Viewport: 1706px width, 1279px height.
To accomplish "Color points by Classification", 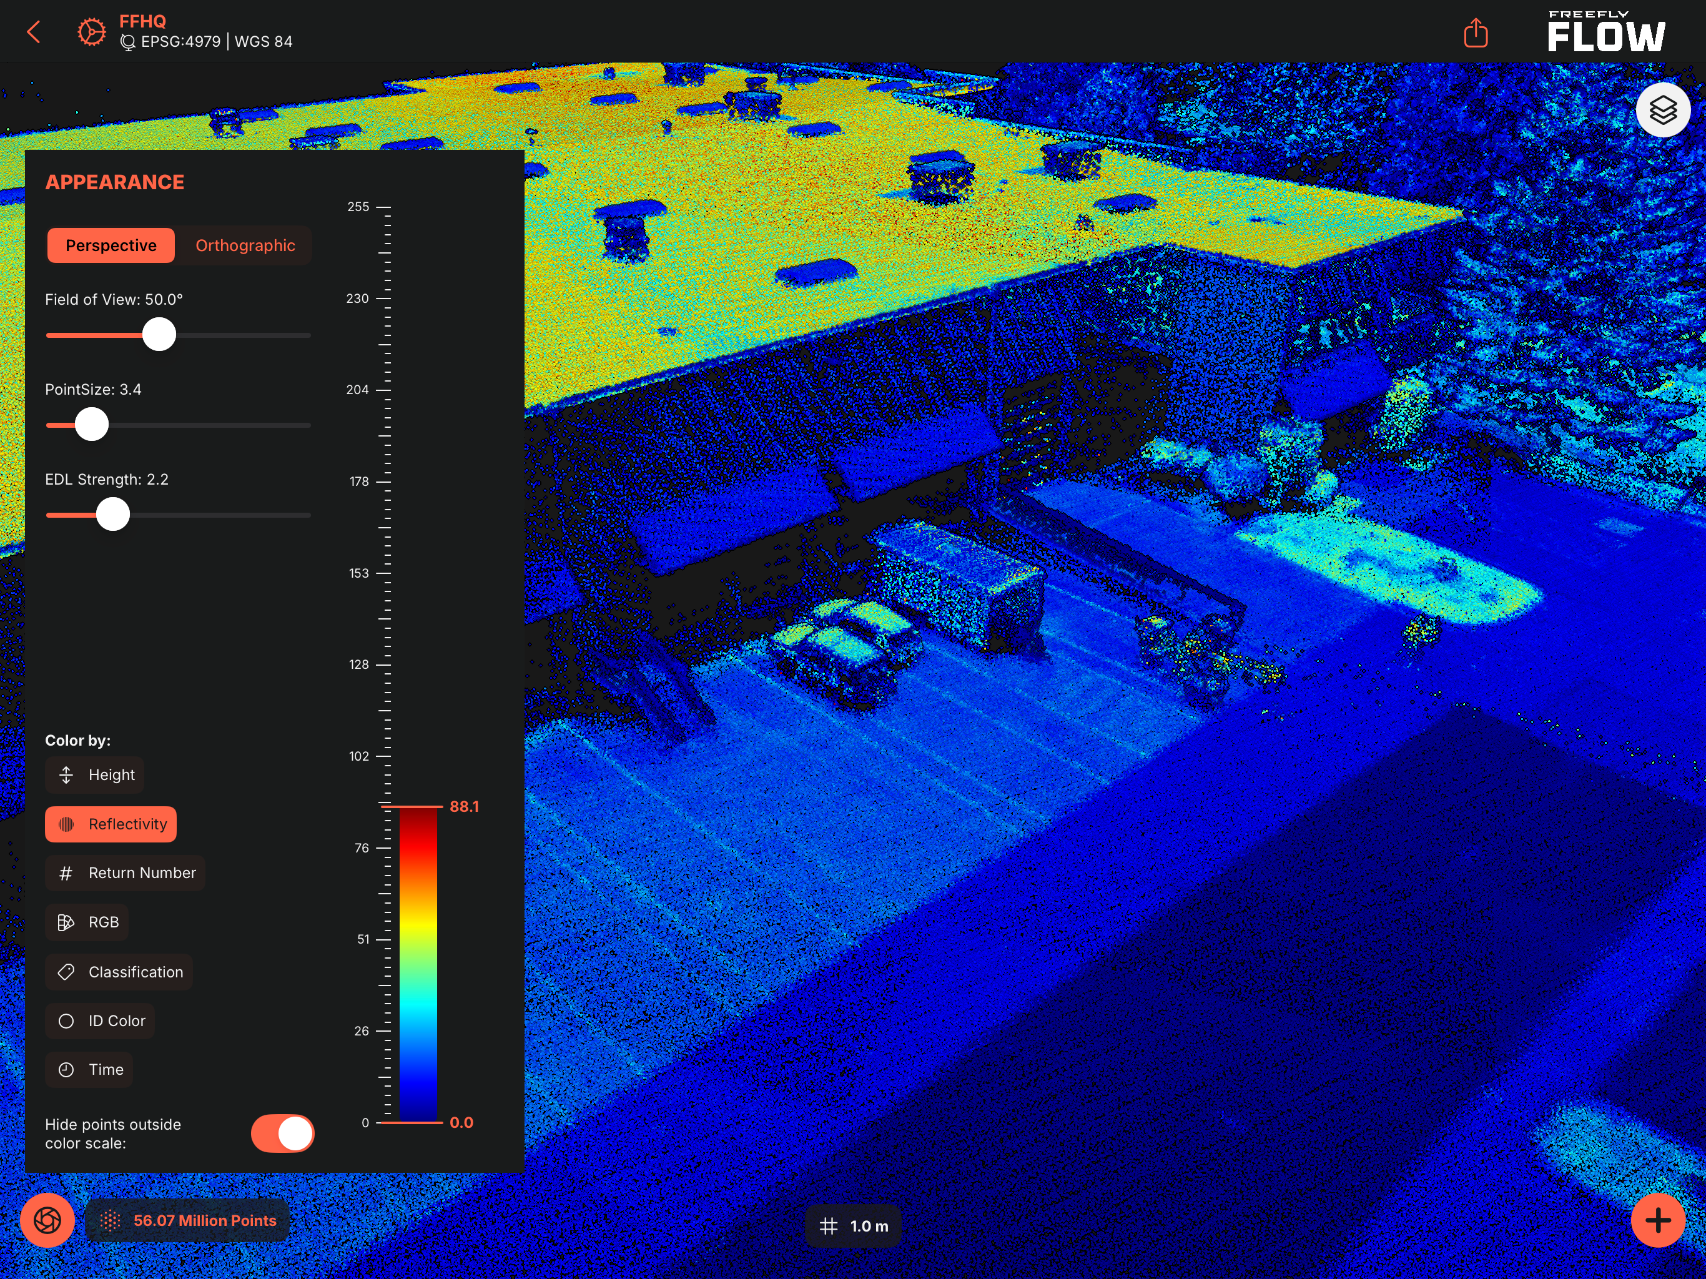I will [119, 972].
